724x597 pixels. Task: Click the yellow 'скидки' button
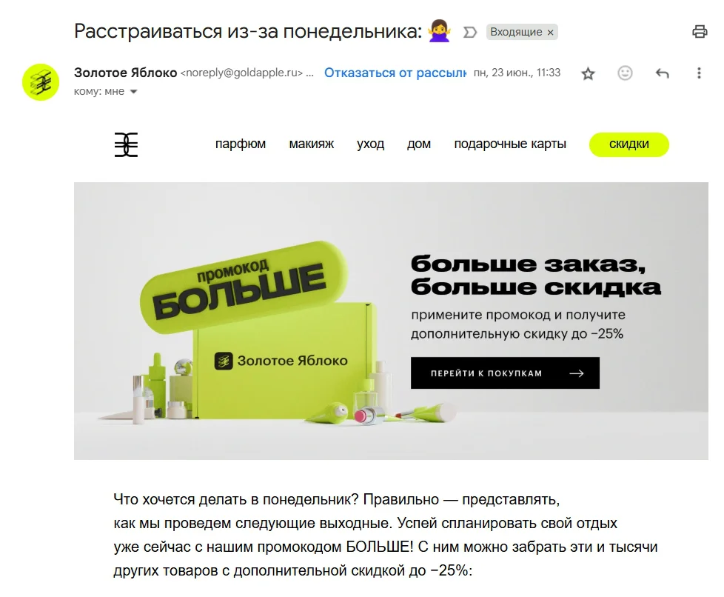click(x=629, y=144)
